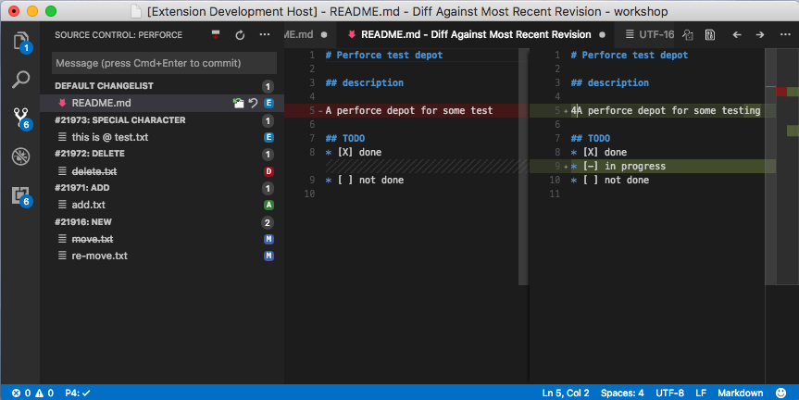The width and height of the screenshot is (799, 400).
Task: Click the commit message input field
Action: point(164,63)
